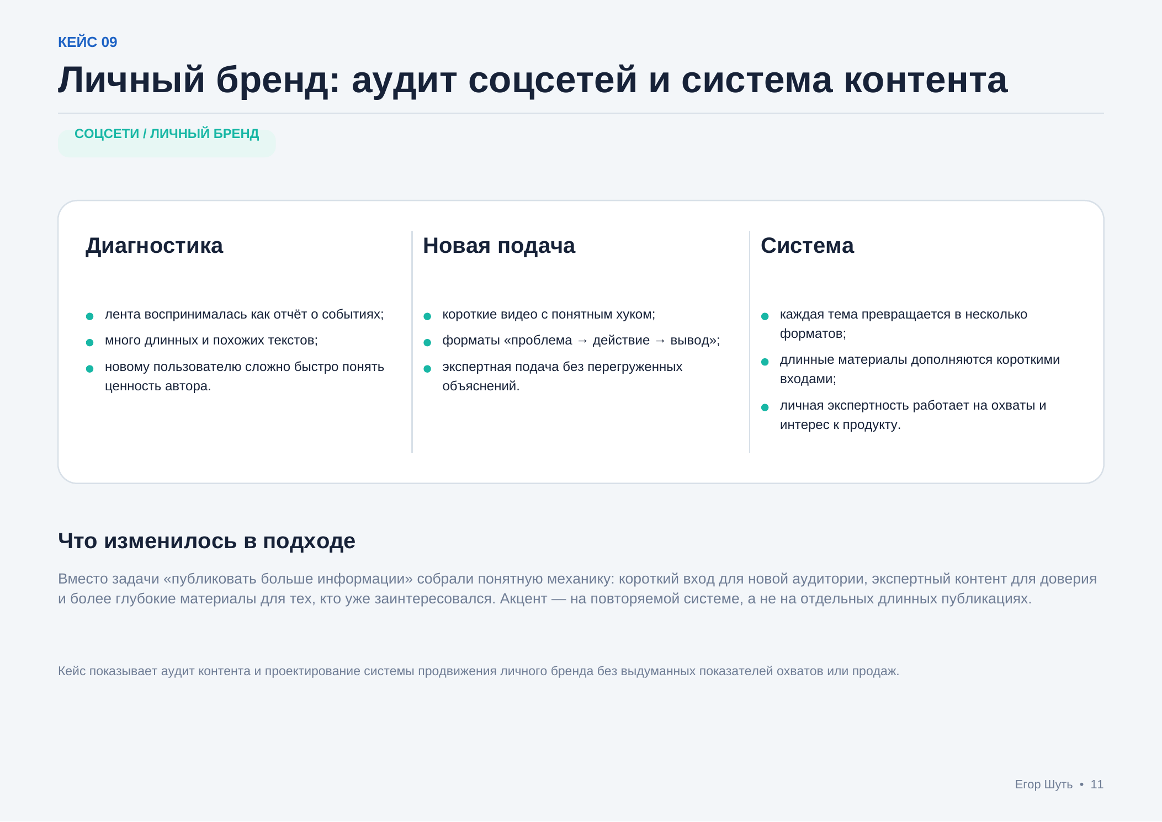The width and height of the screenshot is (1162, 822).
Task: Select the title 'Личный бренд: аудит соцсетей и система контента'
Action: click(x=533, y=80)
